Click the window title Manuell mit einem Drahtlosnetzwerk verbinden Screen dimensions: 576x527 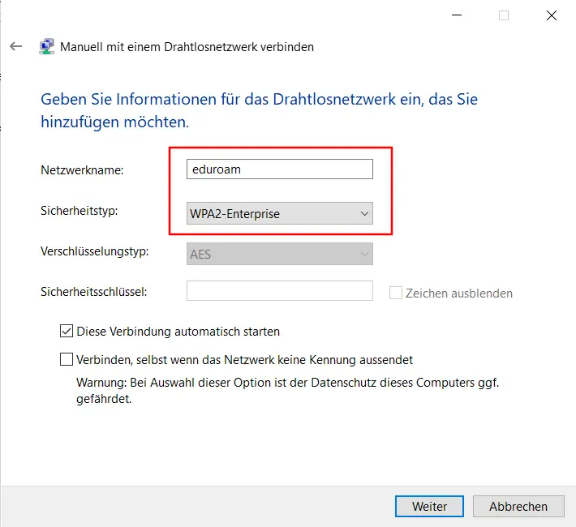187,47
